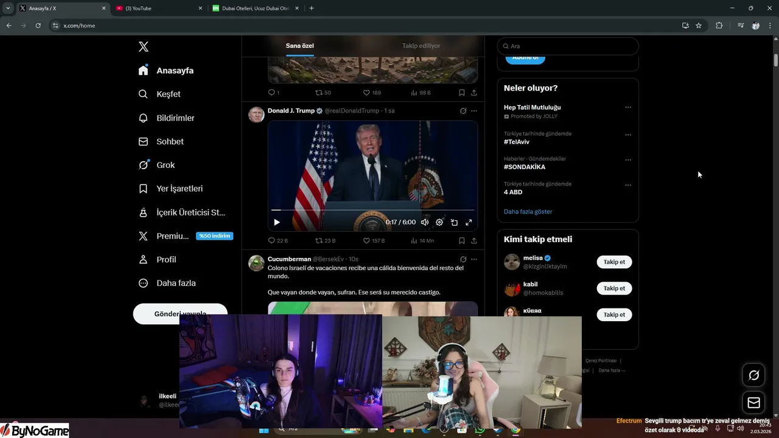This screenshot has width=779, height=438.
Task: Open more options on Trump post
Action: click(474, 111)
